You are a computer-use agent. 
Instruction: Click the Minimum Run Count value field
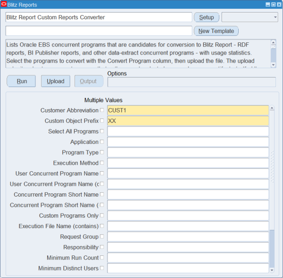click(x=188, y=258)
